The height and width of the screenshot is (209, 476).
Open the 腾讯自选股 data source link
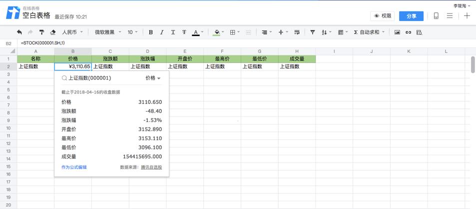(151, 167)
